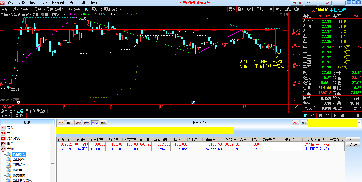Click the 持仓 button in the trading toolbar
Image resolution: width=362 pixels, height=182 pixels.
click(95, 123)
